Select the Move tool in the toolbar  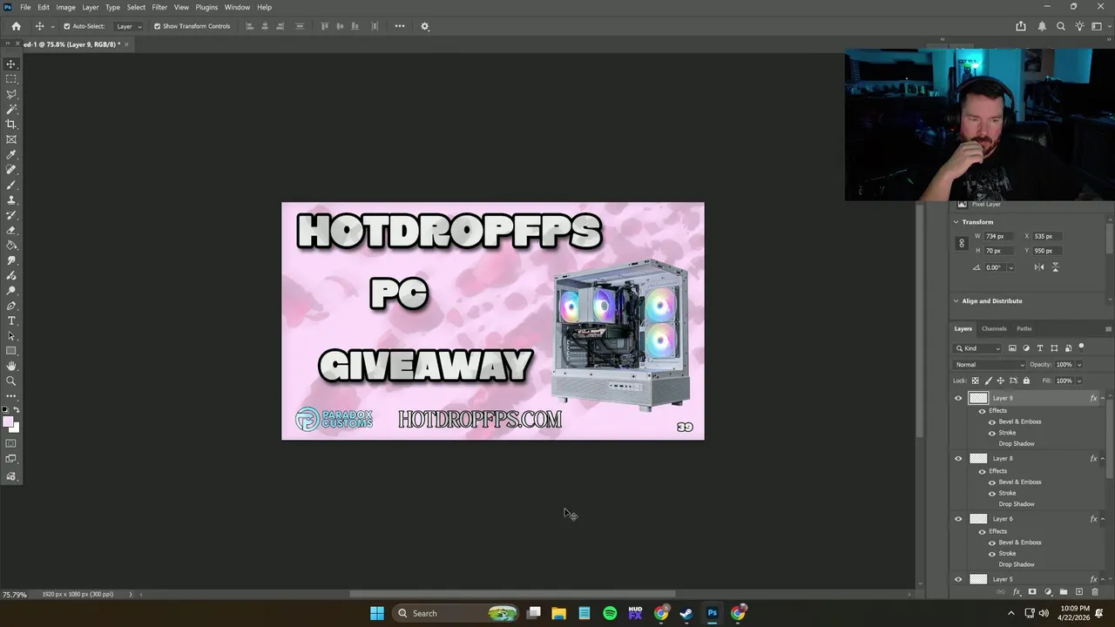[x=11, y=64]
